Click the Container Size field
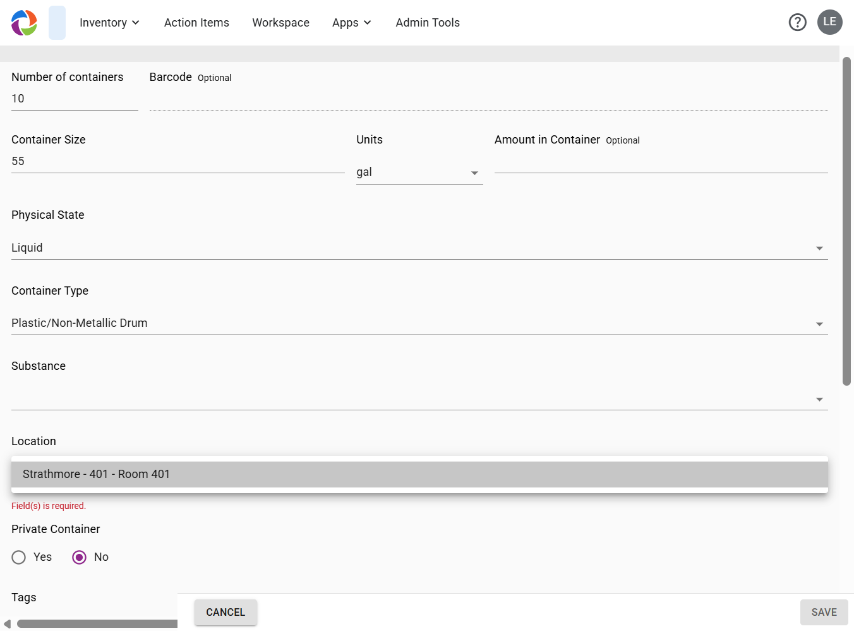The image size is (854, 631). point(178,161)
